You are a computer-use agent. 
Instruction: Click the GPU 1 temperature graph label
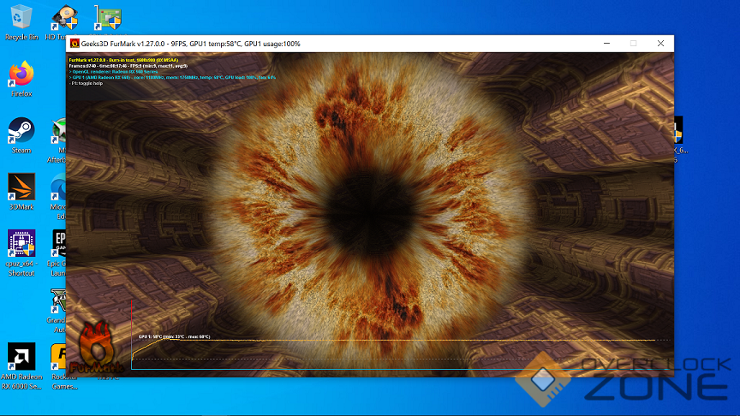[x=174, y=336]
